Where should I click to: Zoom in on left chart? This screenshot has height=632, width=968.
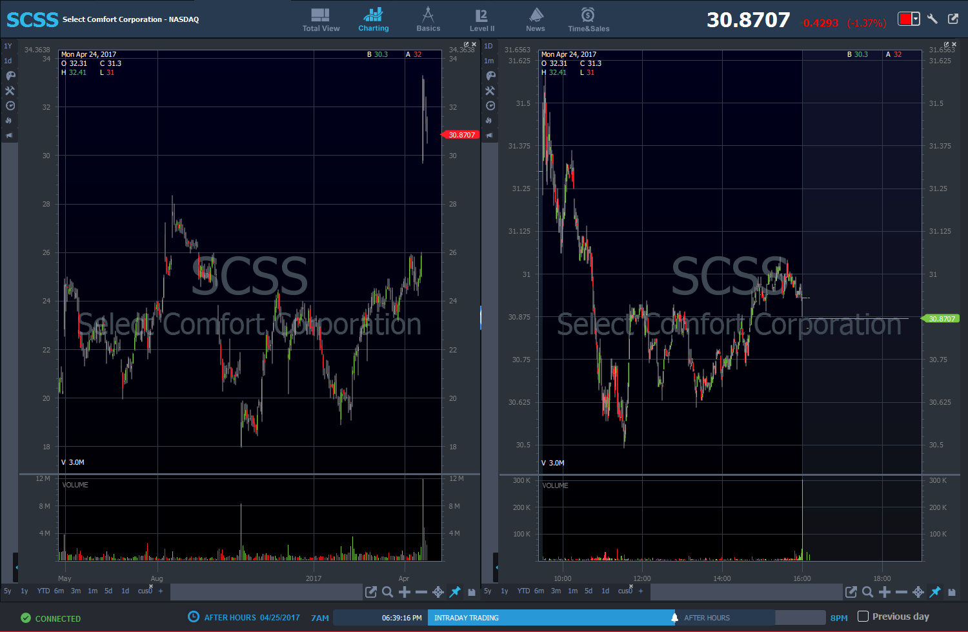(x=405, y=592)
